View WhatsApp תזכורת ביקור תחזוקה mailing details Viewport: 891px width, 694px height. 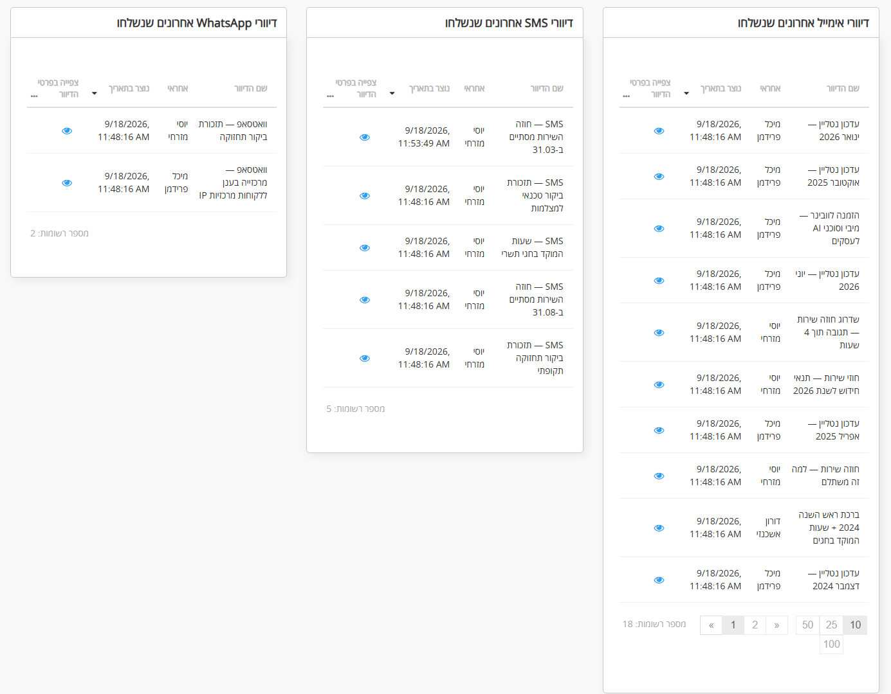point(67,131)
